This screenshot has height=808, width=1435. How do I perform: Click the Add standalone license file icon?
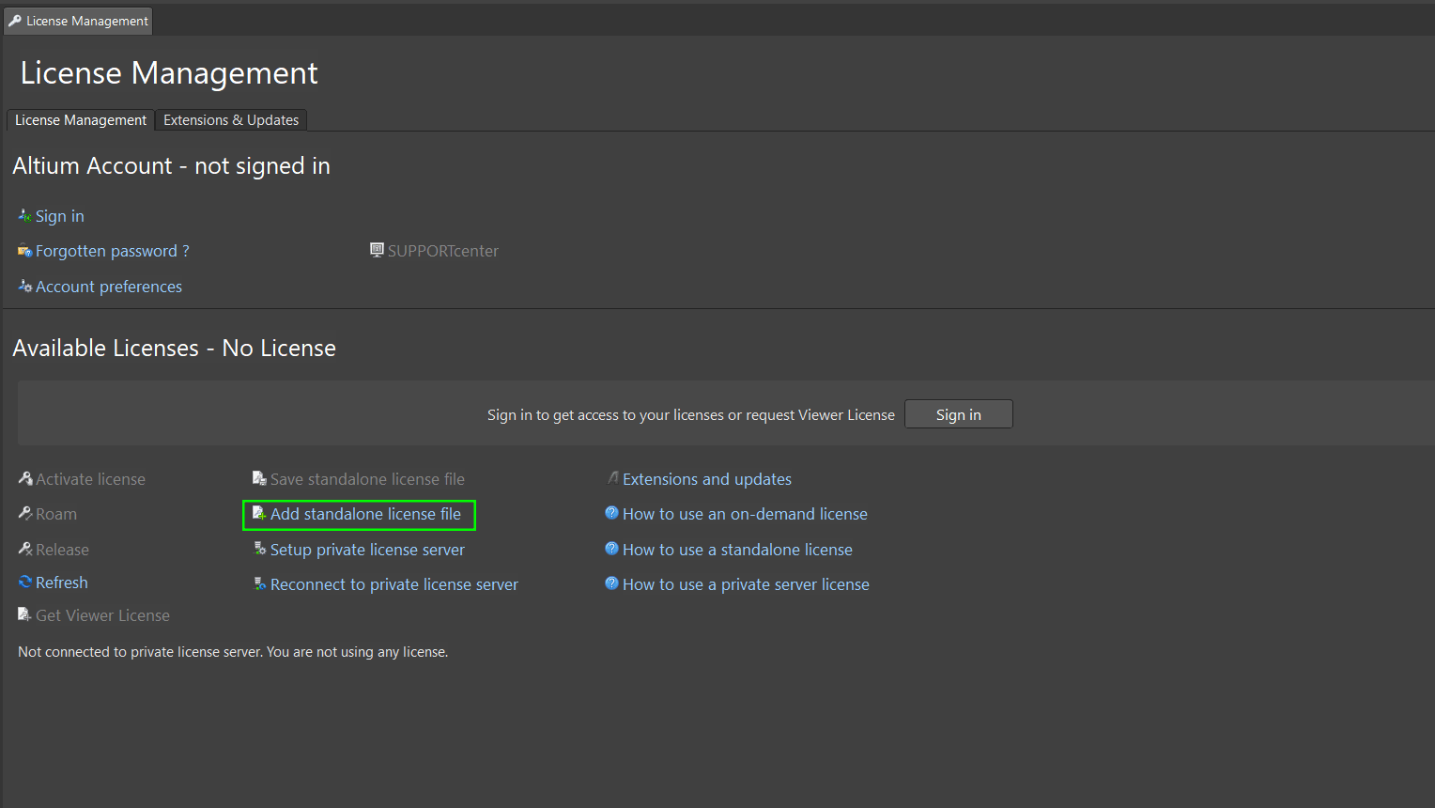259,514
